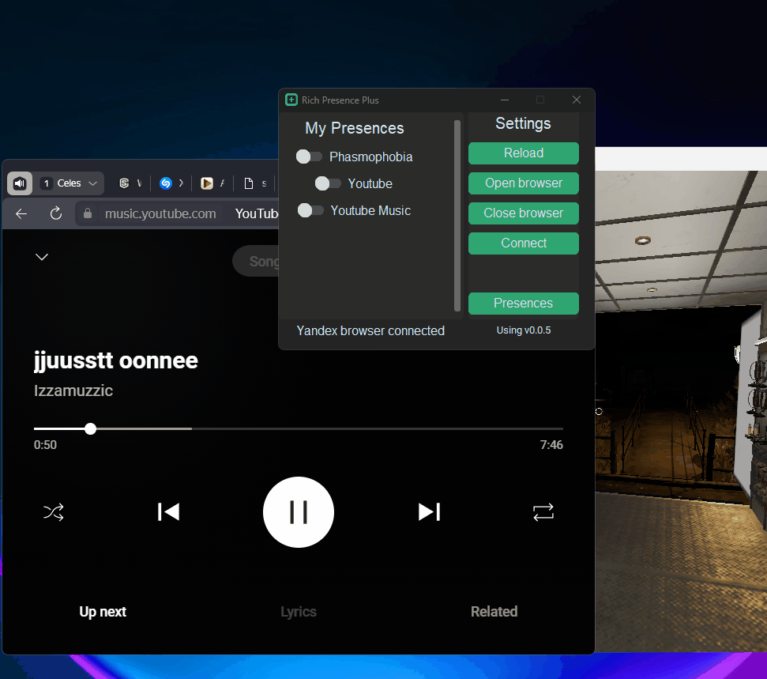The width and height of the screenshot is (767, 679).
Task: Open the tab with the S logo icon
Action: click(x=124, y=183)
